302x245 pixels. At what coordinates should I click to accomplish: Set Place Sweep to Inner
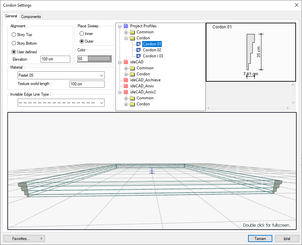tap(82, 34)
